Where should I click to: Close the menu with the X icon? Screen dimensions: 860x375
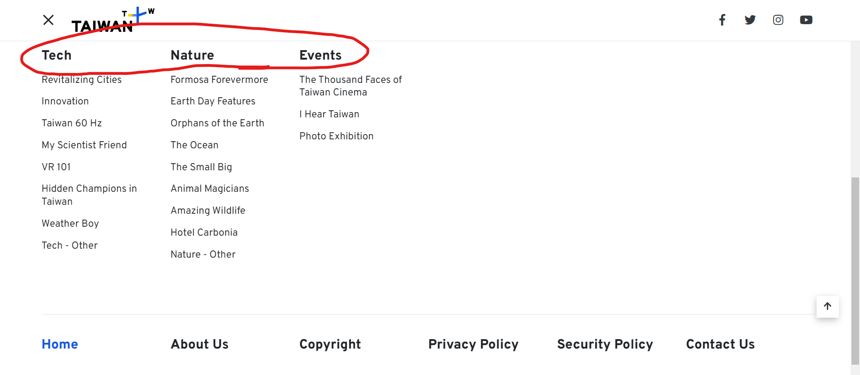pyautogui.click(x=48, y=20)
